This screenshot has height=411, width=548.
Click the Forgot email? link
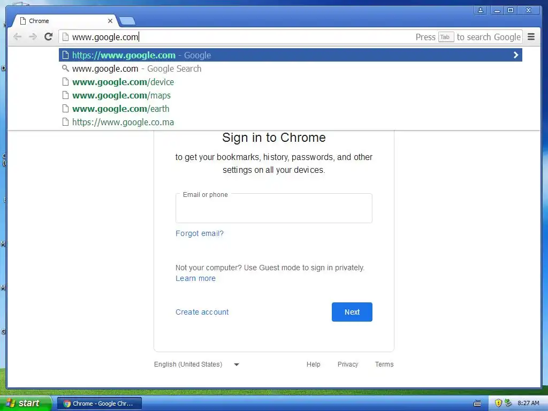point(199,233)
